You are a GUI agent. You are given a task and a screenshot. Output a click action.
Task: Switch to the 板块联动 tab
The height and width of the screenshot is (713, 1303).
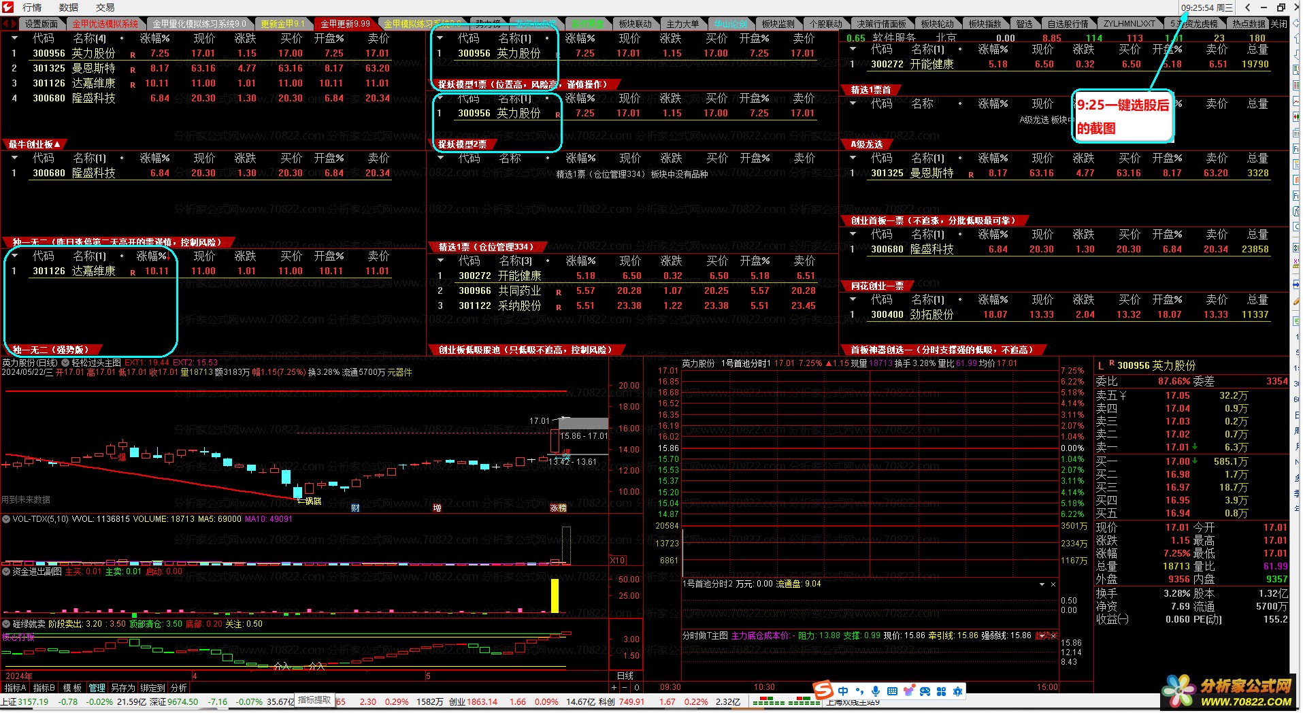(635, 24)
